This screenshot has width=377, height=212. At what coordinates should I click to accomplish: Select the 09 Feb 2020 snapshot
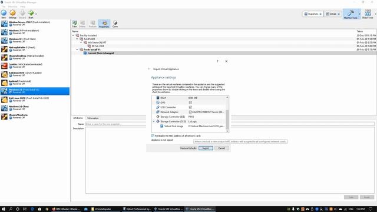tap(98, 46)
